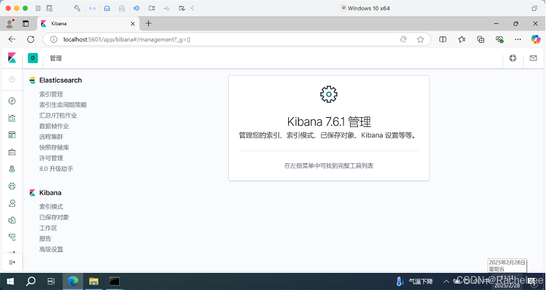This screenshot has height=290, width=546.
Task: Open Windows taskbar search
Action: click(31, 281)
